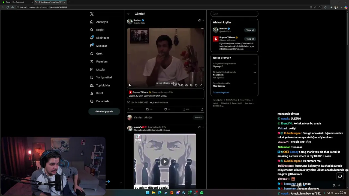This screenshot has height=196, width=349.
Task: Go back using the arrow beside Gönderi
Action: [128, 14]
